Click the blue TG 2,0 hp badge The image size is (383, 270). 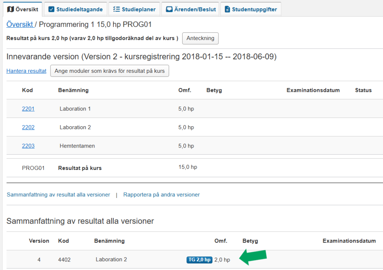[x=199, y=260]
